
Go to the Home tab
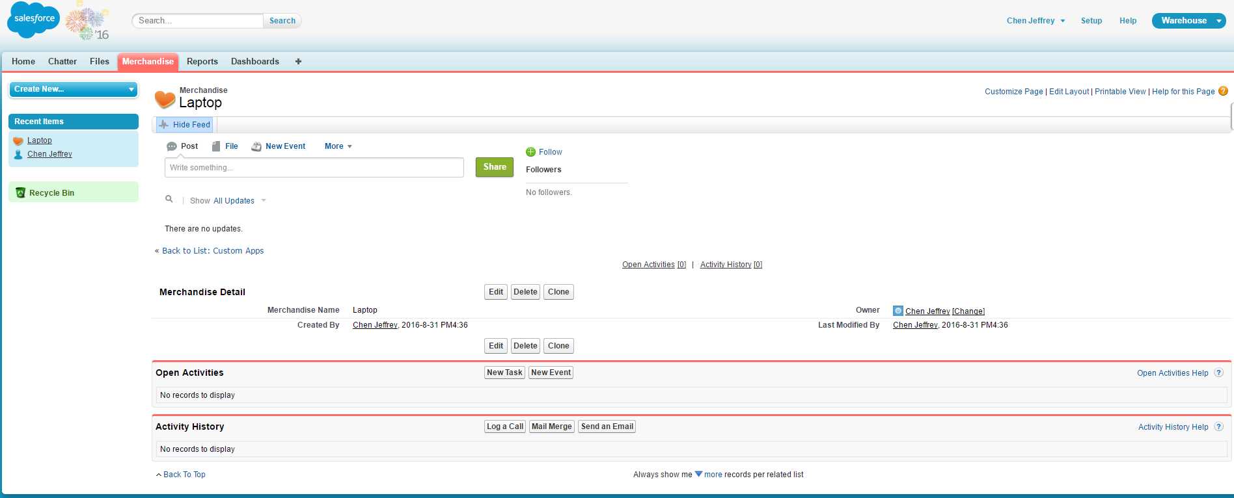(23, 61)
